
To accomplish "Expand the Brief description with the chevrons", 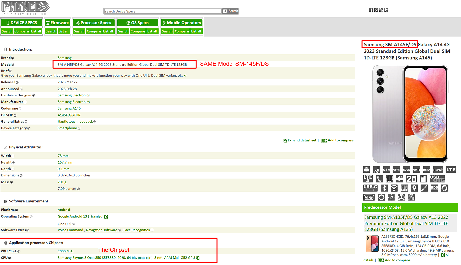I will click(x=185, y=76).
